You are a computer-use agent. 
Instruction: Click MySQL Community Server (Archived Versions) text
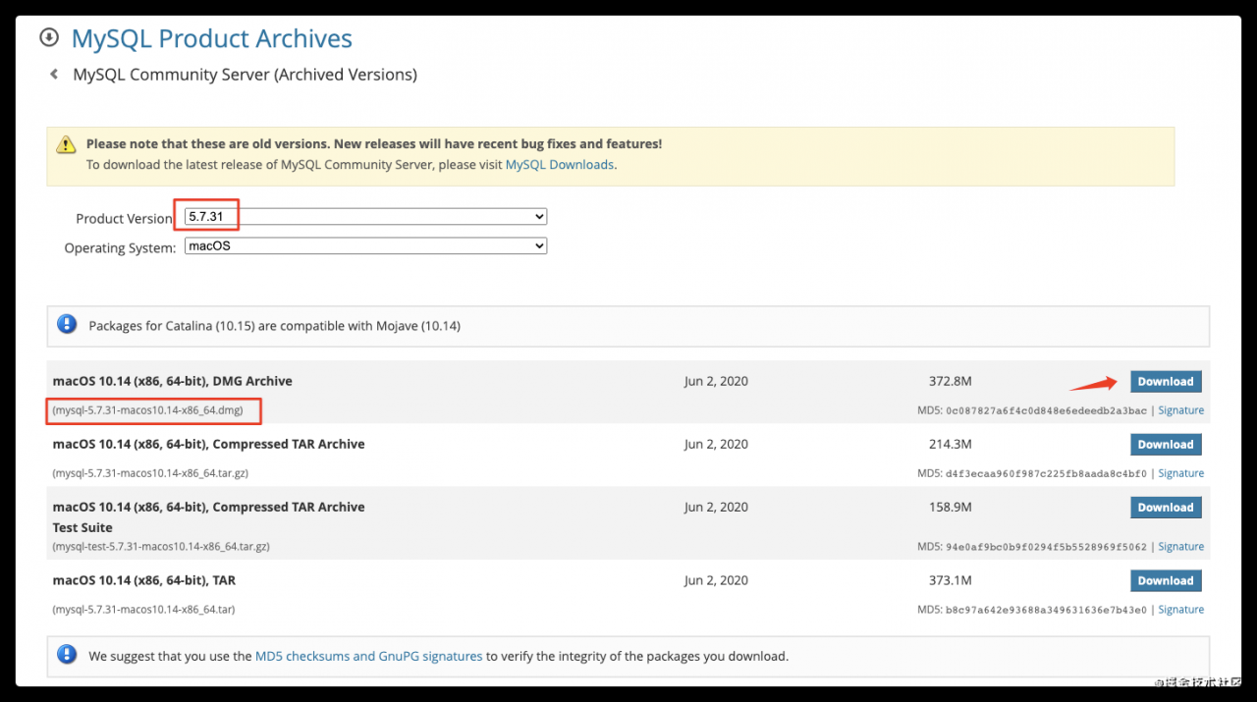click(x=246, y=75)
